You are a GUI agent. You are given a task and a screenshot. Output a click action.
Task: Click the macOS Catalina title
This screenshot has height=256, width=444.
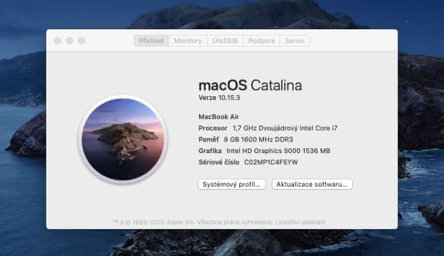pos(250,86)
